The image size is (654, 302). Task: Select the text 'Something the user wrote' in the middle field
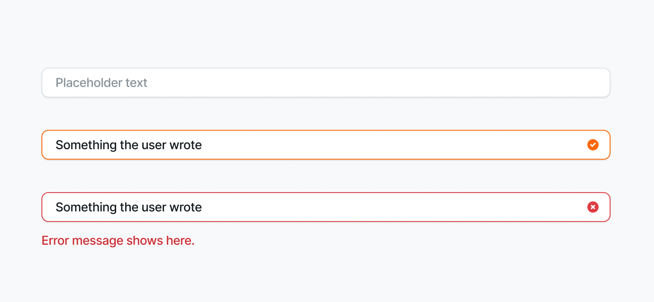pyautogui.click(x=129, y=145)
